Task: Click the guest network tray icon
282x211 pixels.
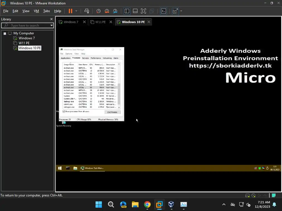Action: 256,168
